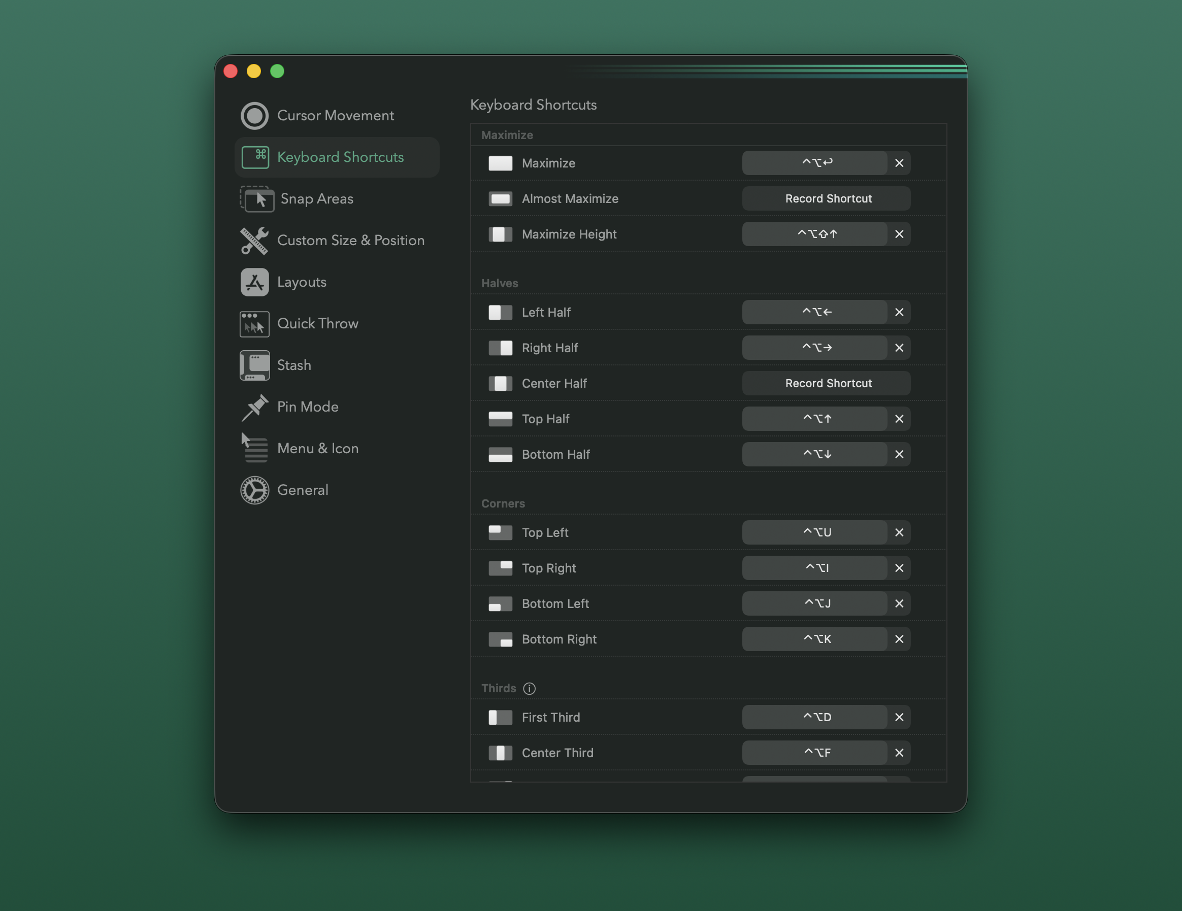Record a shortcut for Almost Maximize
The width and height of the screenshot is (1182, 911).
tap(826, 199)
